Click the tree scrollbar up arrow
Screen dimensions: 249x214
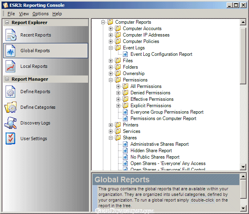[x=243, y=22]
